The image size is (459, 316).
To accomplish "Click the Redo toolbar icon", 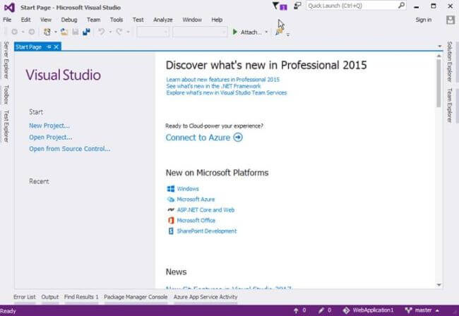I will click(x=119, y=32).
